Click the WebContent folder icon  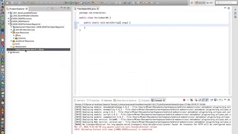(14, 47)
